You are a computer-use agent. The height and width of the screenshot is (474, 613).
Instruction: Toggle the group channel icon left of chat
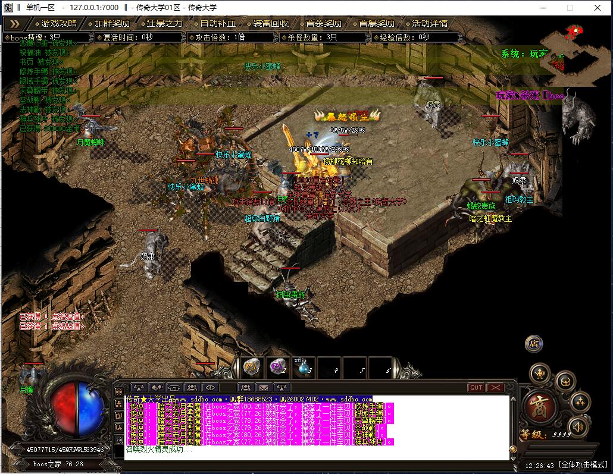point(119,404)
